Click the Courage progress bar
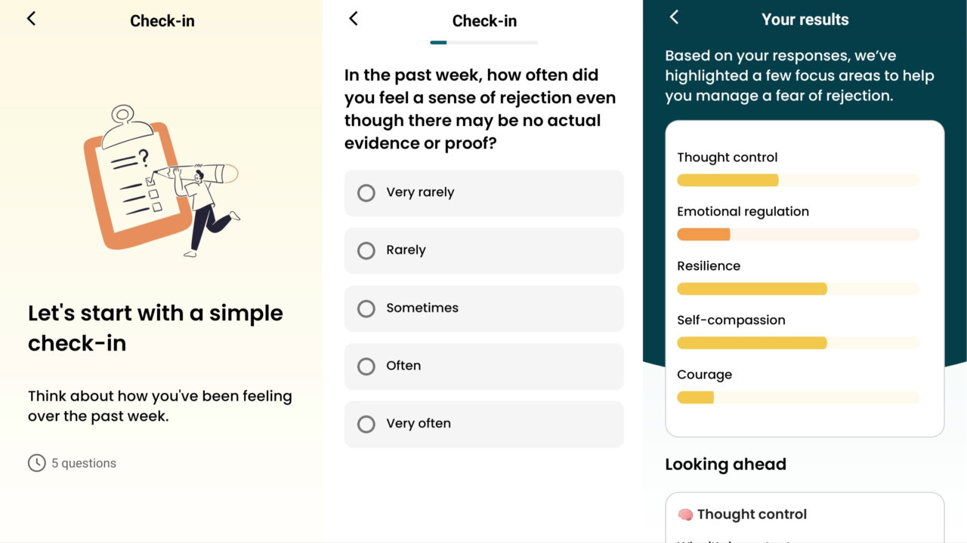Viewport: 967px width, 543px height. 798,397
